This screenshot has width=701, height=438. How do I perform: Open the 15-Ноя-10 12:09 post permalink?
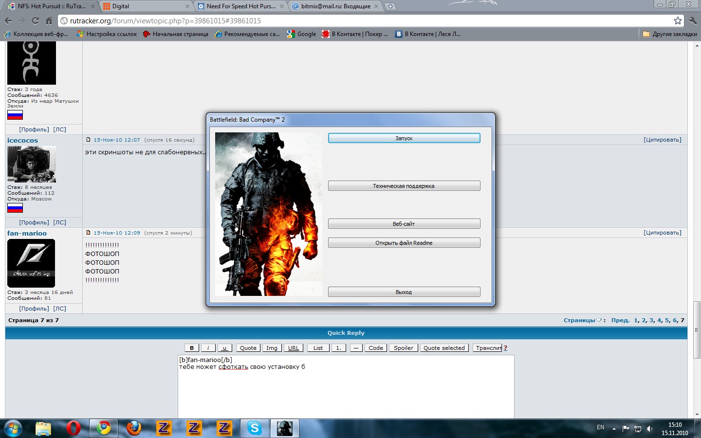coord(117,233)
